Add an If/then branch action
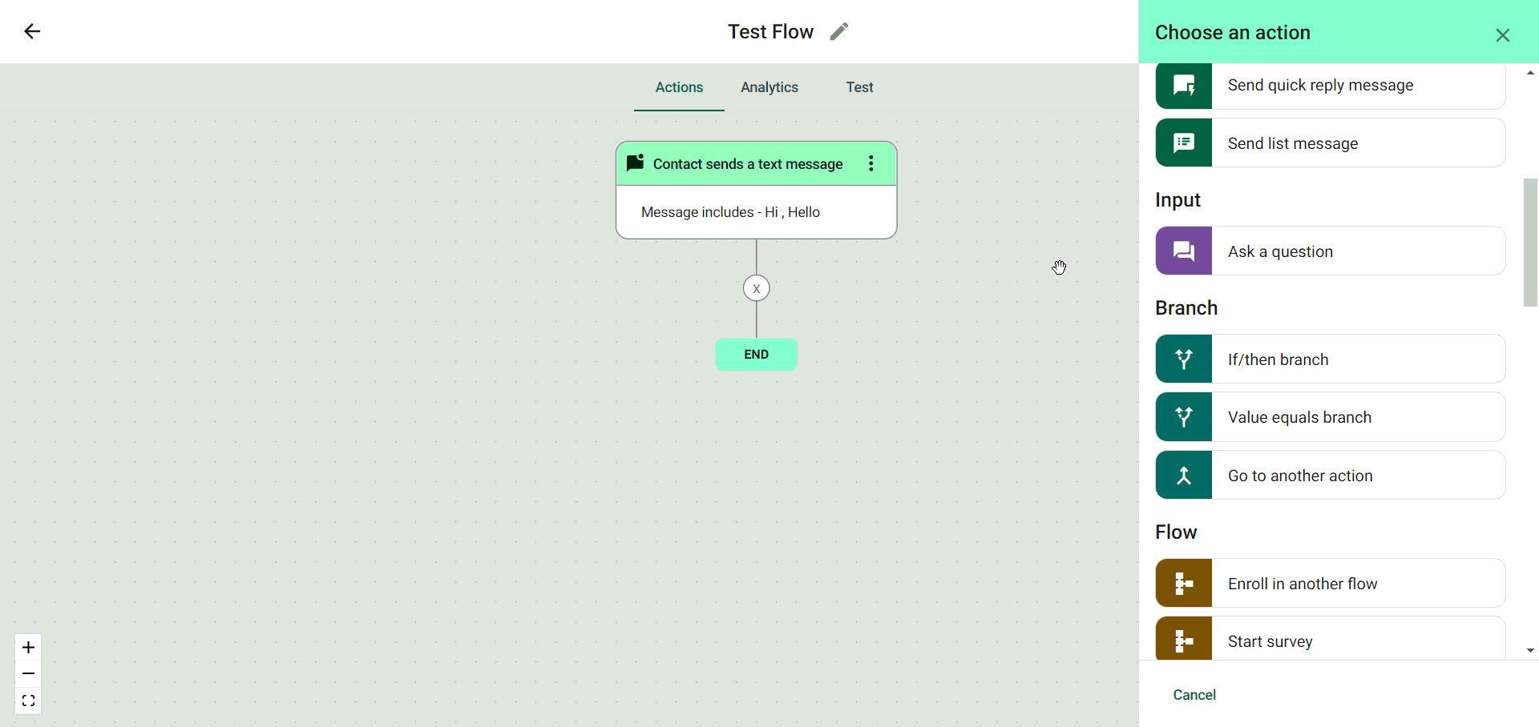 [x=1331, y=359]
